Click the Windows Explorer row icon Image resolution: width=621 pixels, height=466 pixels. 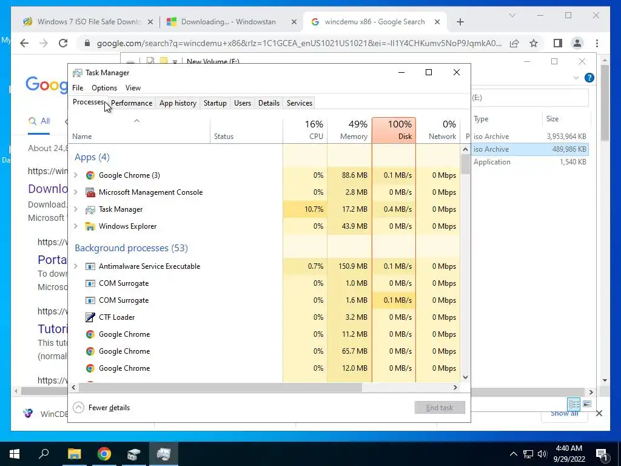(x=90, y=226)
